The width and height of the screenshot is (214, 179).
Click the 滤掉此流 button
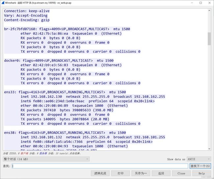coord(100,173)
